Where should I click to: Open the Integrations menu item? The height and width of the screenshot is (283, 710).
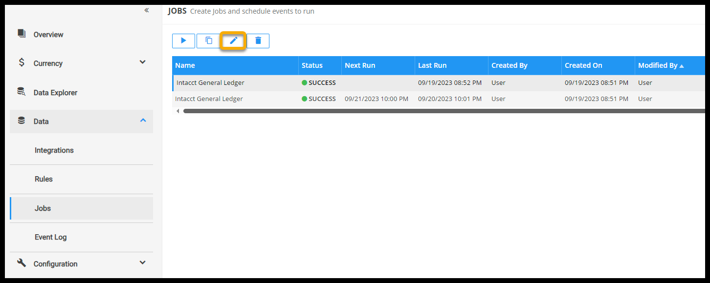[x=54, y=150]
